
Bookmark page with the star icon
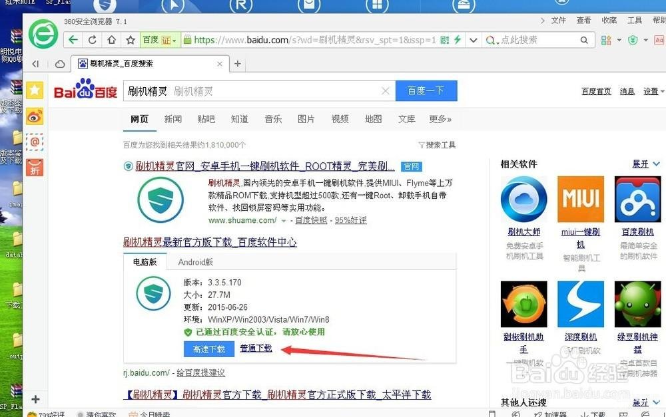tap(131, 40)
